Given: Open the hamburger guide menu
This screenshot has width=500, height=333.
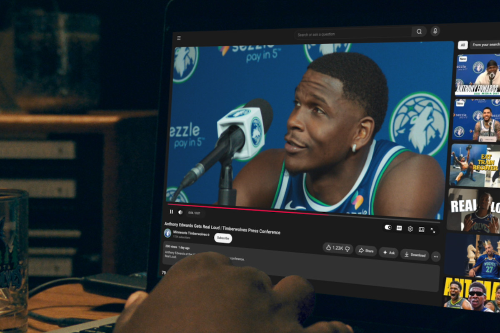Looking at the screenshot, I should [x=179, y=38].
